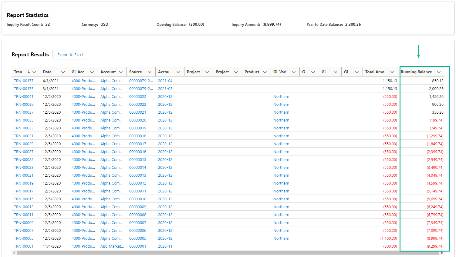This screenshot has width=456, height=257.
Task: Click the sort arrow in Tran column header
Action: coord(29,72)
